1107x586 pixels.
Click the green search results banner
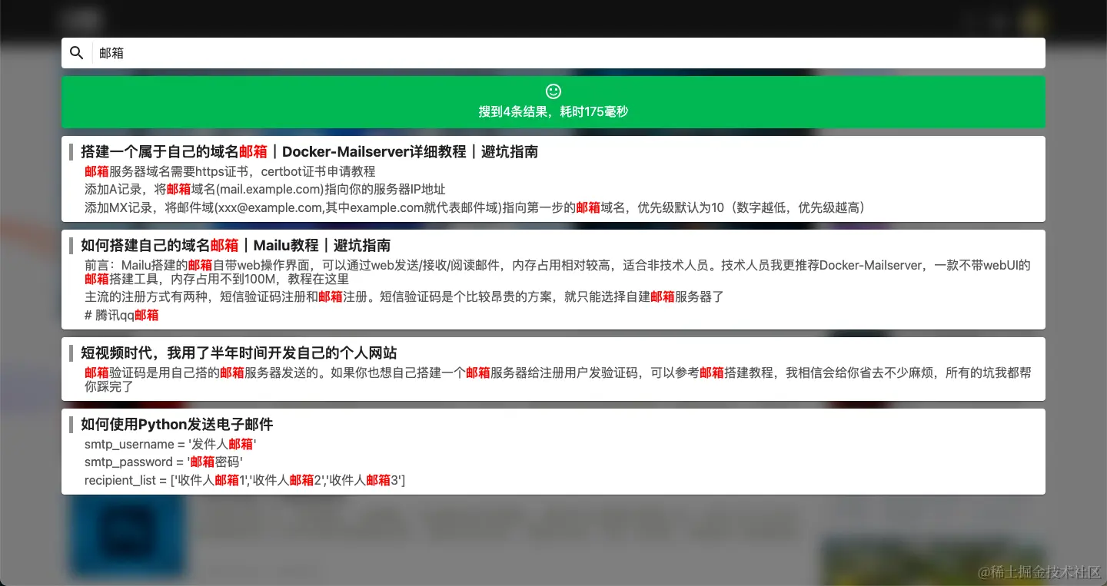[553, 101]
